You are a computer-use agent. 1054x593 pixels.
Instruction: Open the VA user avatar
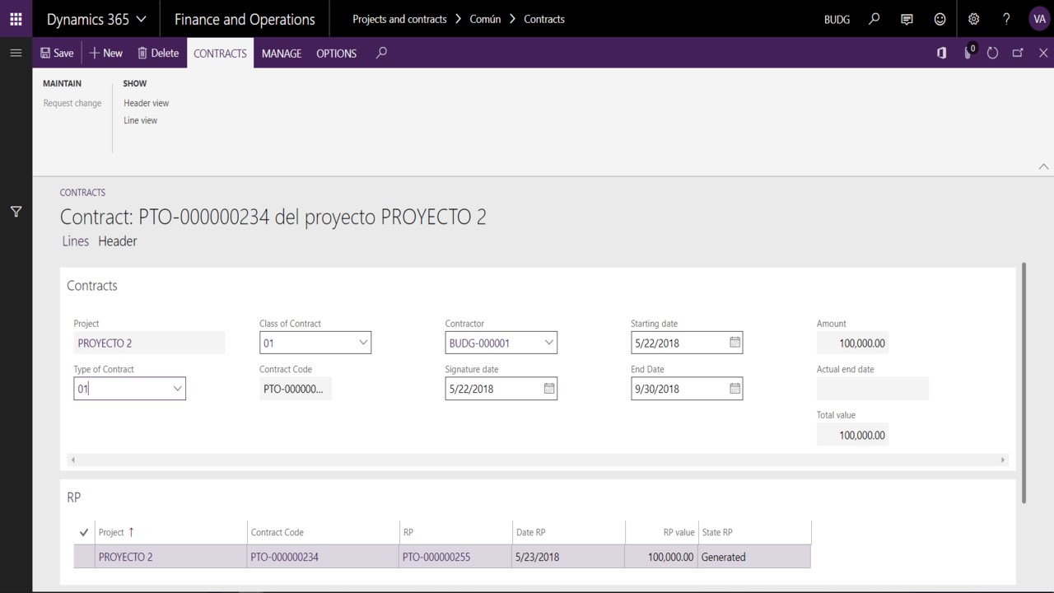coord(1039,19)
